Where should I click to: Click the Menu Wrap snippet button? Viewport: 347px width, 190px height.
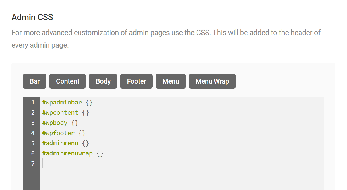click(x=212, y=81)
